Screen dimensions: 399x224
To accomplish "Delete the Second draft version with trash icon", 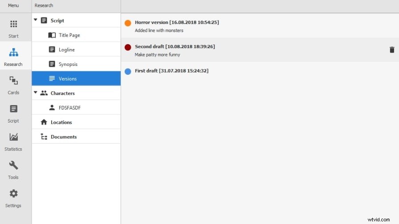I will click(392, 49).
